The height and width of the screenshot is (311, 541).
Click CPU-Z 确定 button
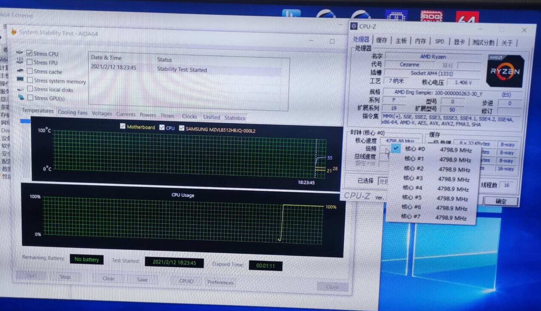[x=501, y=201]
